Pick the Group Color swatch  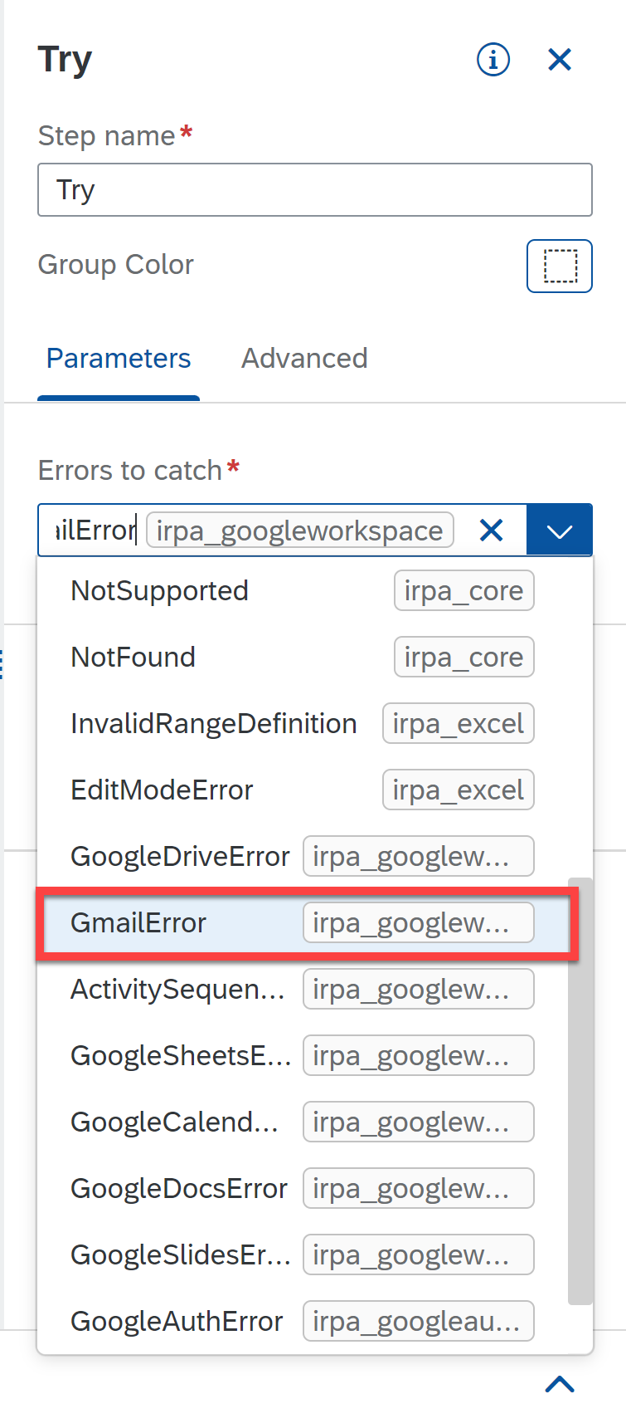(560, 266)
